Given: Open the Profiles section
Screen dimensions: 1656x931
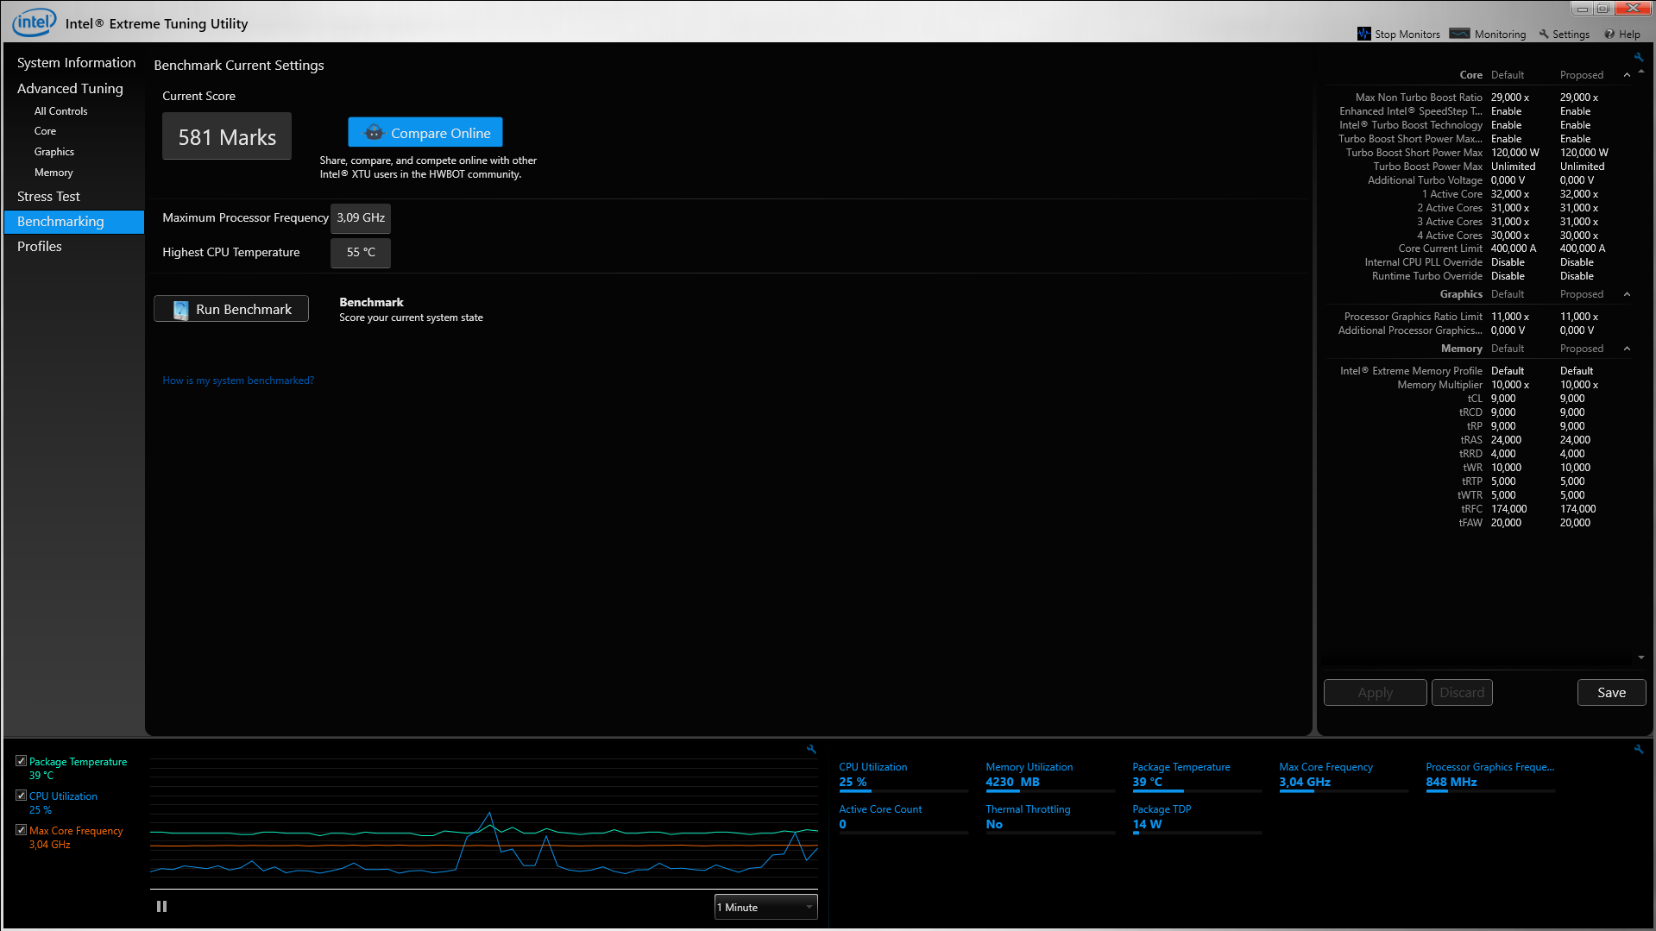Looking at the screenshot, I should (x=40, y=247).
